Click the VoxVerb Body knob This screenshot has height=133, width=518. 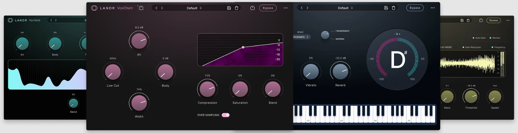[55, 43]
